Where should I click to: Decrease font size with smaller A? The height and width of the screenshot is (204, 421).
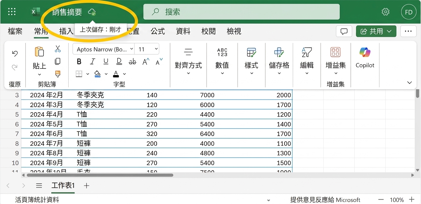(x=159, y=61)
